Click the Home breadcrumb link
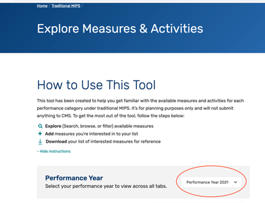 point(42,6)
